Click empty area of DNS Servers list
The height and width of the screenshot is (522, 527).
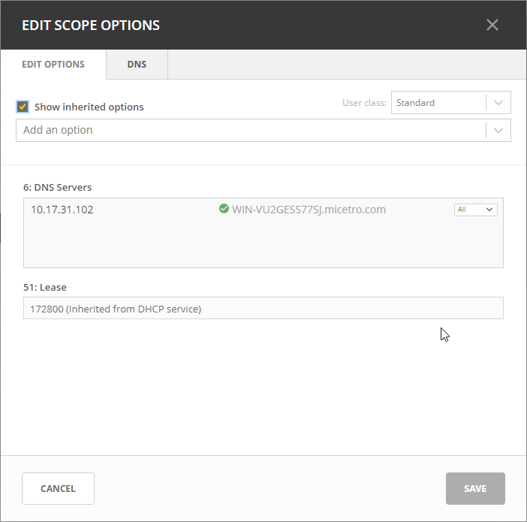(x=263, y=244)
